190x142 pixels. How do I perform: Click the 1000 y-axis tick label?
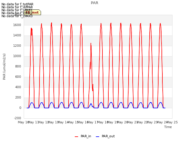tap(17, 56)
